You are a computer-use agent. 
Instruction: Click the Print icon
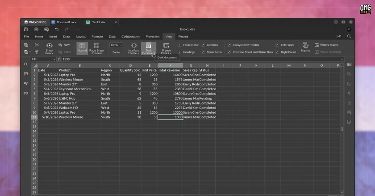(x=36, y=29)
